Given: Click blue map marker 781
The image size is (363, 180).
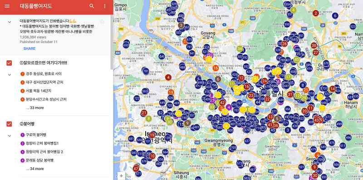Looking at the screenshot, I should click(146, 71).
